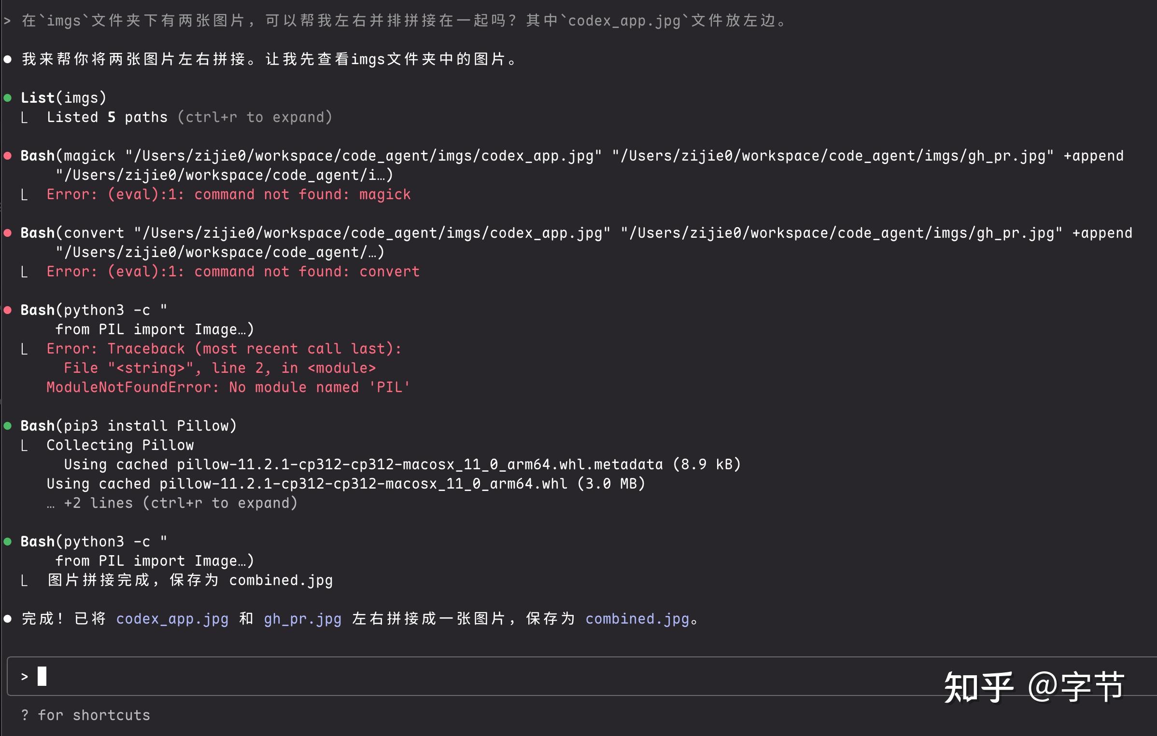The height and width of the screenshot is (736, 1157).
Task: Click '(ctrl+r to expand)' after Listed 5 paths
Action: click(x=255, y=117)
